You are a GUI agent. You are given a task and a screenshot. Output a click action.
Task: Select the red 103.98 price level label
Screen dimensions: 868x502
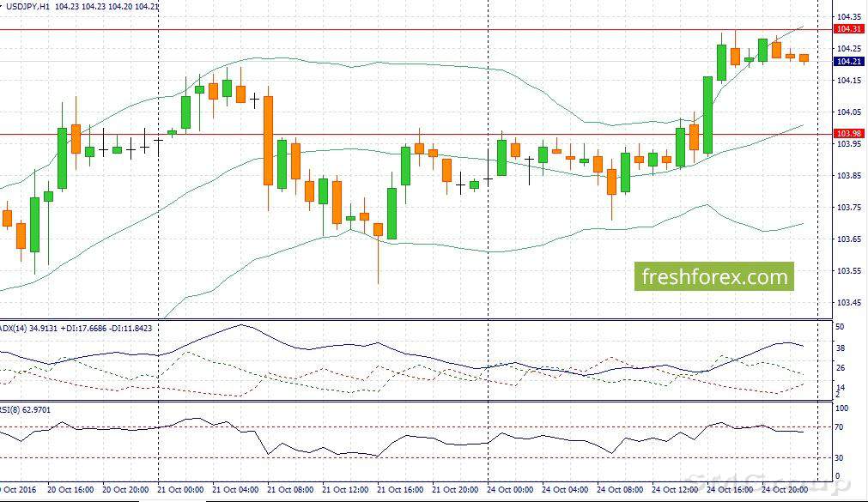pyautogui.click(x=848, y=133)
